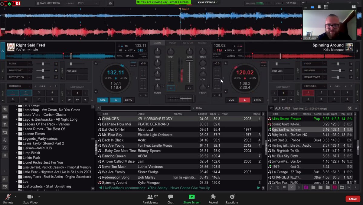
Task: Click the music note sidebar icon
Action: 5,140
